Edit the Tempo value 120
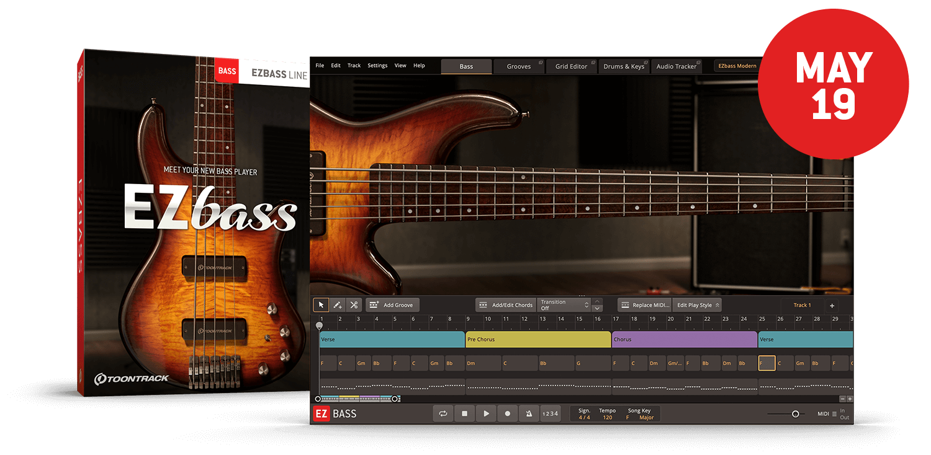The height and width of the screenshot is (455, 931). (607, 418)
